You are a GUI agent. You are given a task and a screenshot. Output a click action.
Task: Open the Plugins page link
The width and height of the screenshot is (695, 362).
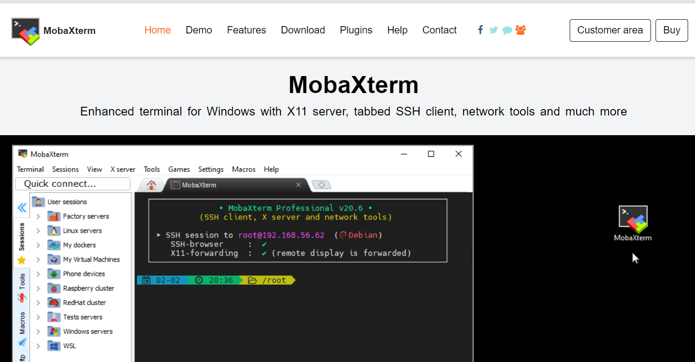point(356,30)
